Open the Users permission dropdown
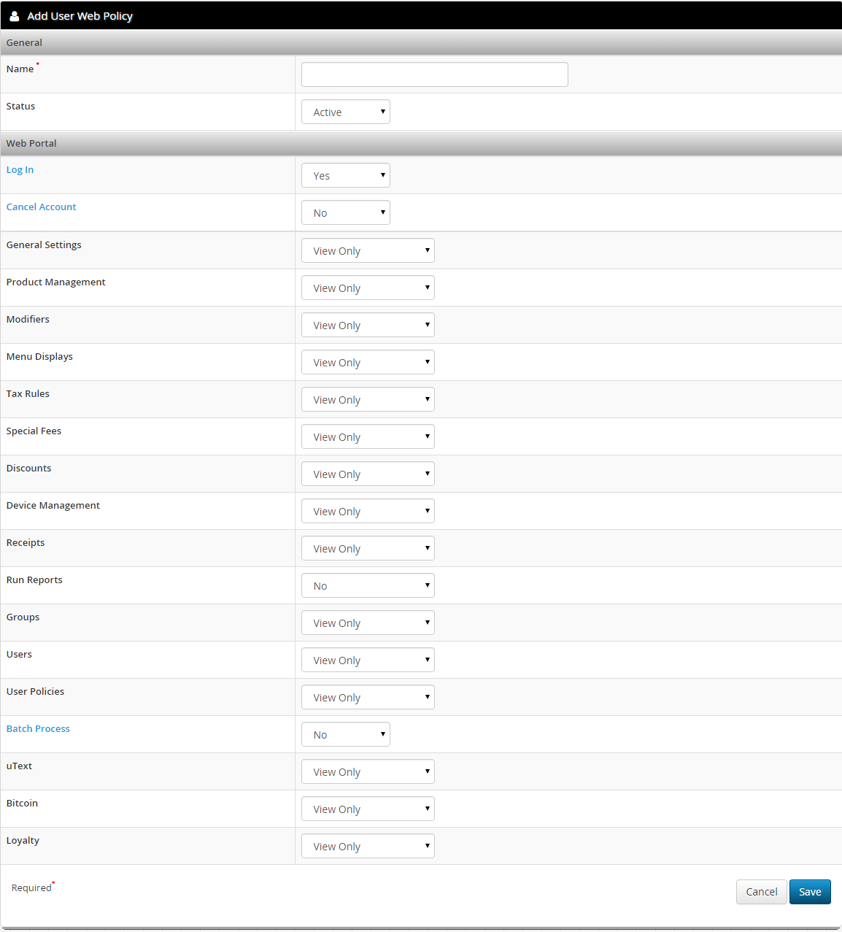Image resolution: width=842 pixels, height=932 pixels. point(368,660)
